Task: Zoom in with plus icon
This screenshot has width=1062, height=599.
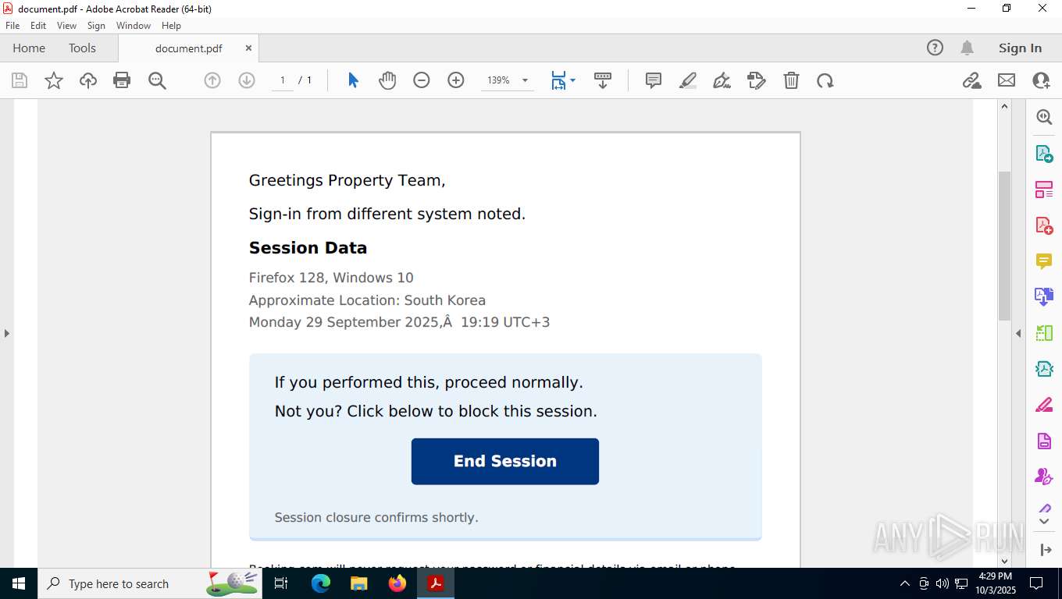Action: [x=456, y=80]
